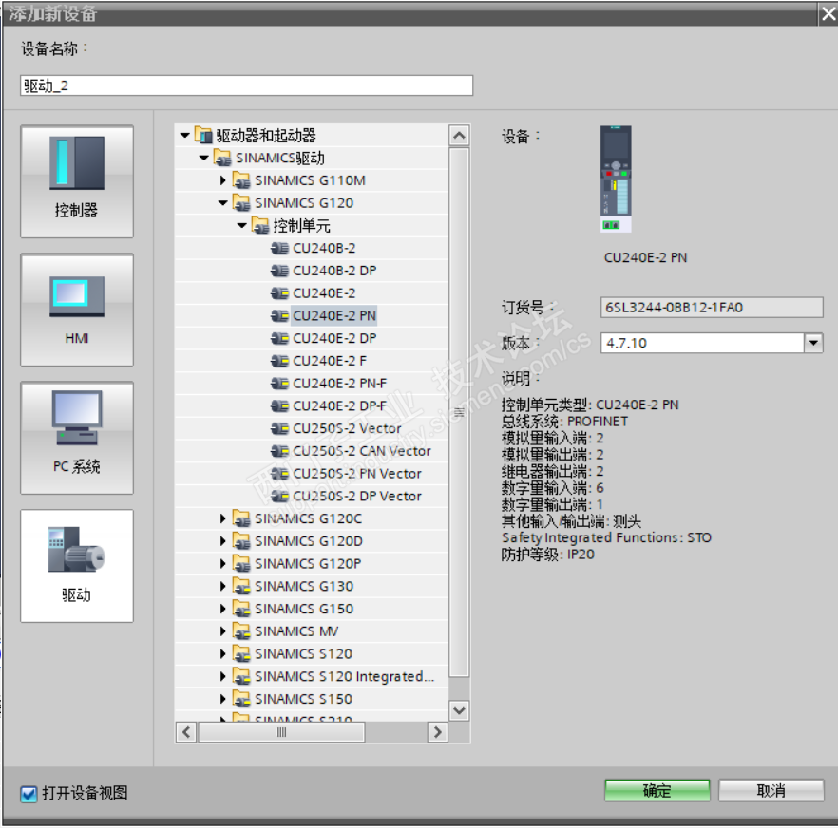This screenshot has height=828, width=838.
Task: Select the 驱动 drive category button
Action: pyautogui.click(x=77, y=566)
